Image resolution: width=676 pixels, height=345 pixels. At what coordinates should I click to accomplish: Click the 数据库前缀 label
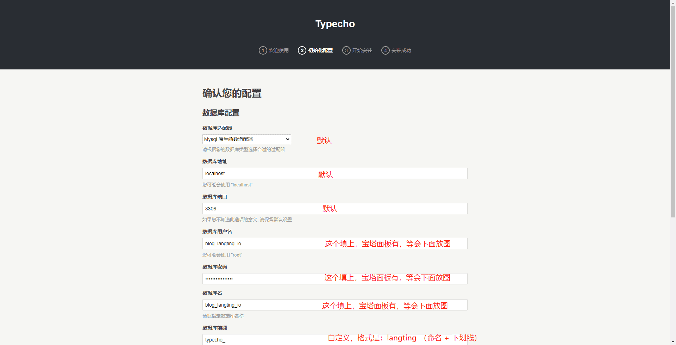[215, 328]
